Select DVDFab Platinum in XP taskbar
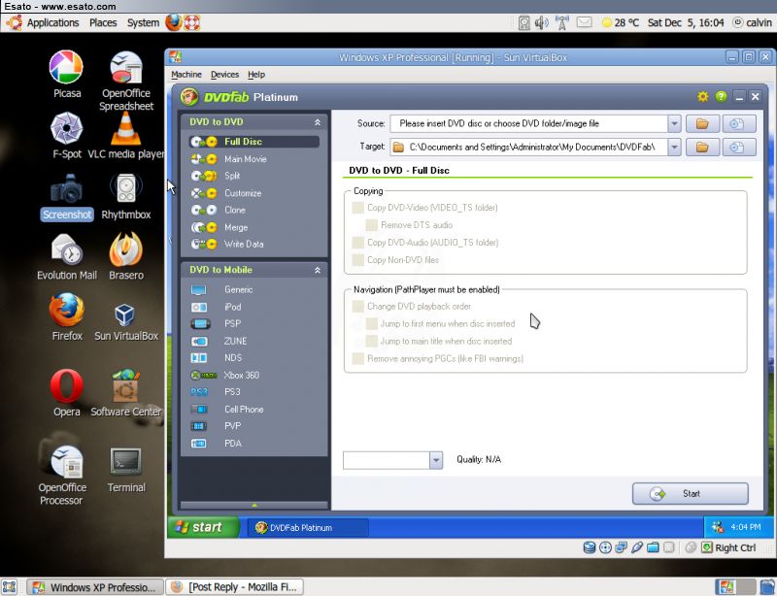 308,528
